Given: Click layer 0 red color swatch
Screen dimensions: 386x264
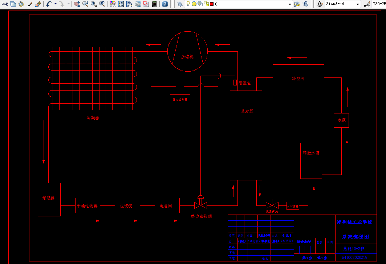Looking at the screenshot, I should point(212,4).
